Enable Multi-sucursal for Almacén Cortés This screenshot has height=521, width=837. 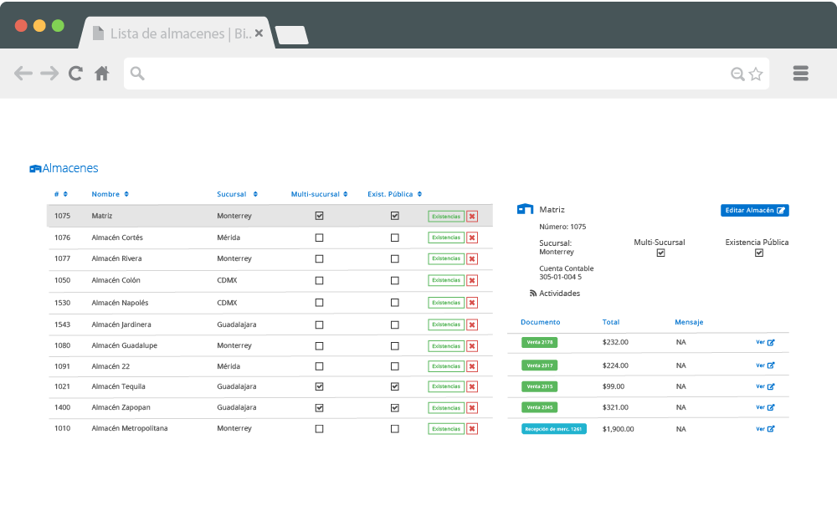(x=318, y=237)
